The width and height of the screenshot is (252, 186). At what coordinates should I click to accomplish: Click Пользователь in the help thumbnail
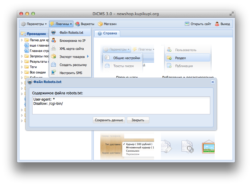point(186,50)
